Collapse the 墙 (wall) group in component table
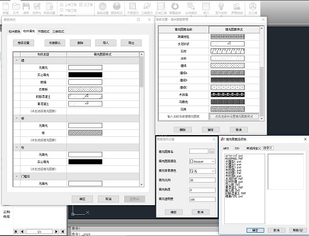309x236 pixels. (x=17, y=60)
